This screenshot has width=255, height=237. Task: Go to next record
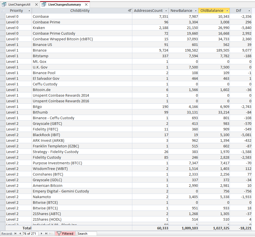tap(42, 234)
